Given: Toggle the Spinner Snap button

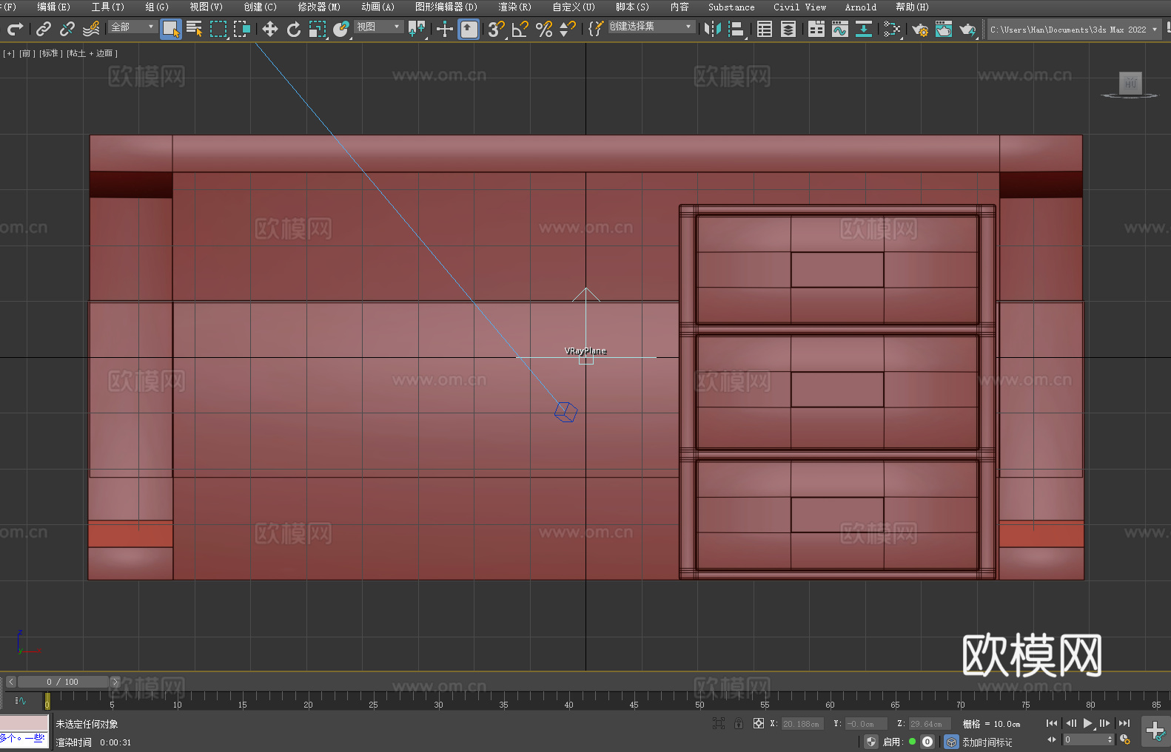Looking at the screenshot, I should 568,29.
